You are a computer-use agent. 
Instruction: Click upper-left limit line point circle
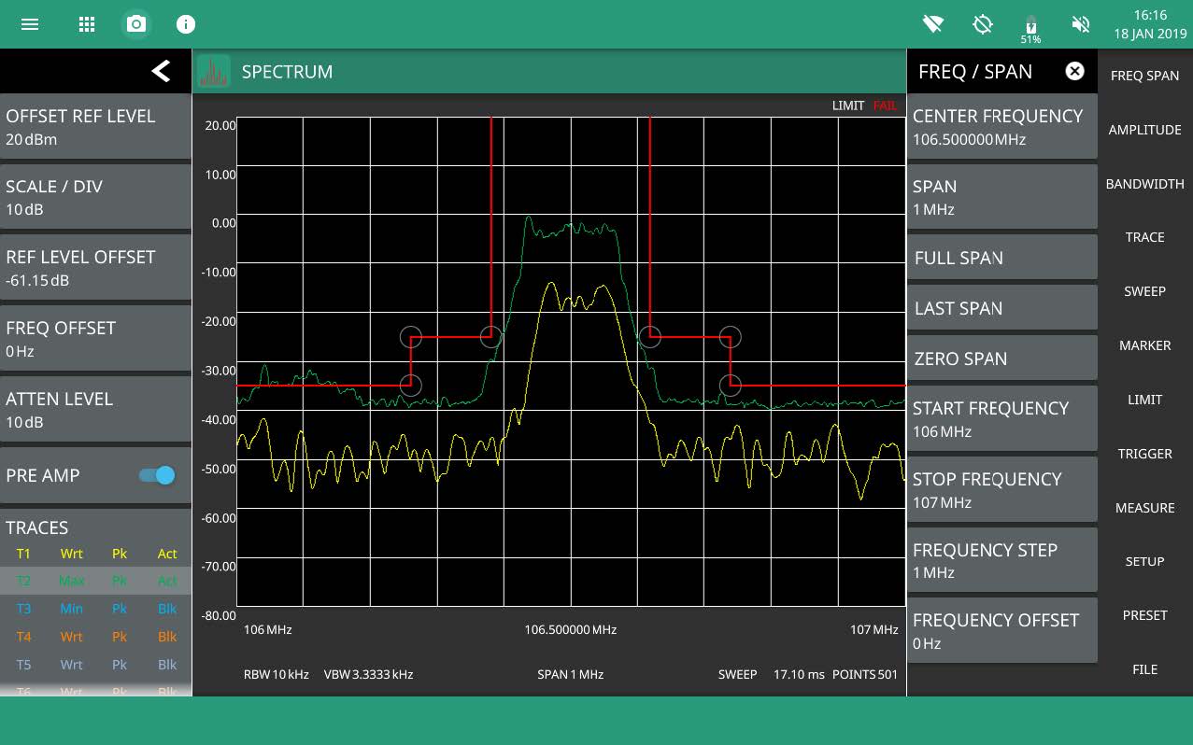[x=411, y=337]
